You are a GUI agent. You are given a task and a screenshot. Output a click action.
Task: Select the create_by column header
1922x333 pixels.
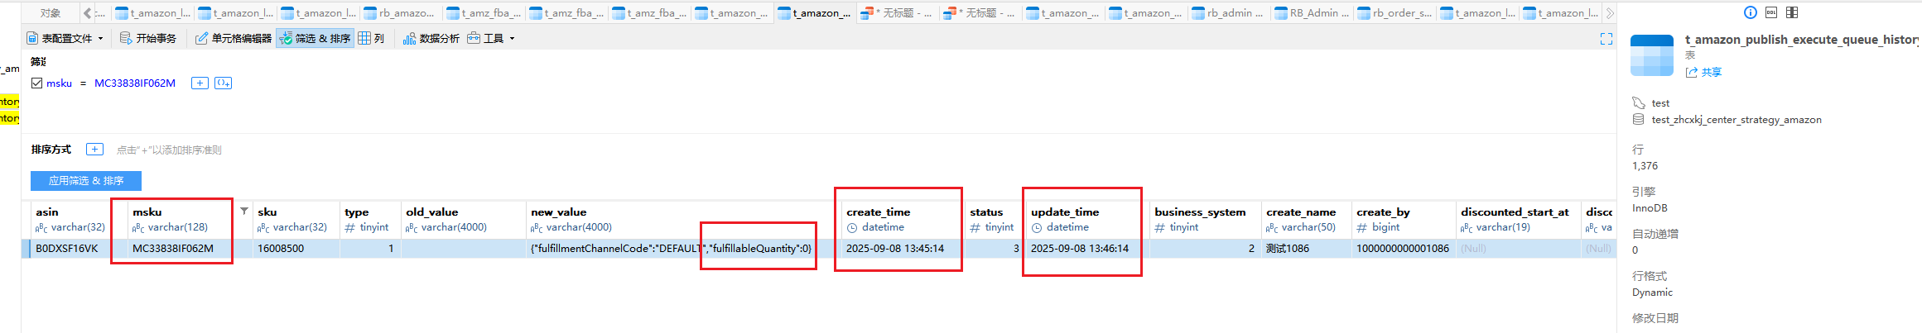(x=1404, y=219)
